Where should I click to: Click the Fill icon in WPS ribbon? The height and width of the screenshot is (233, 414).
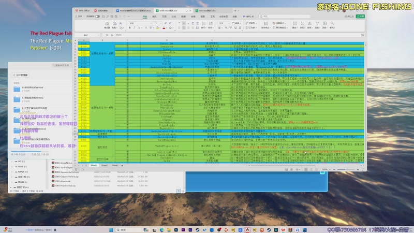(294, 23)
